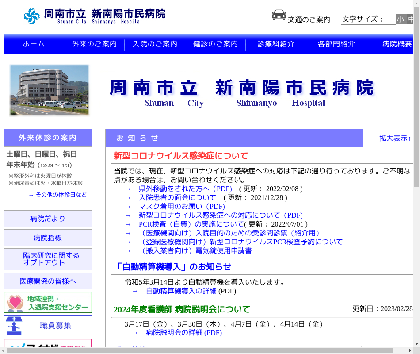
Task: Open the ホーム menu item
Action: tap(34, 44)
